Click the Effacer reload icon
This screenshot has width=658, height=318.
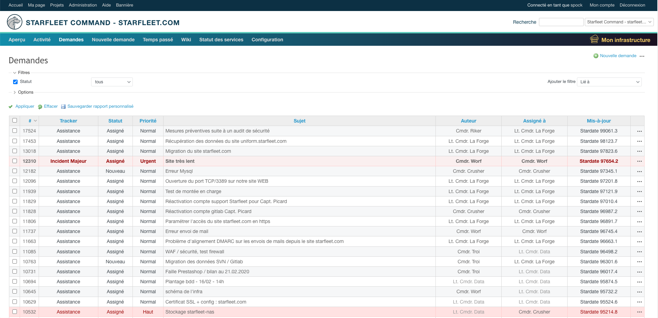tap(40, 107)
